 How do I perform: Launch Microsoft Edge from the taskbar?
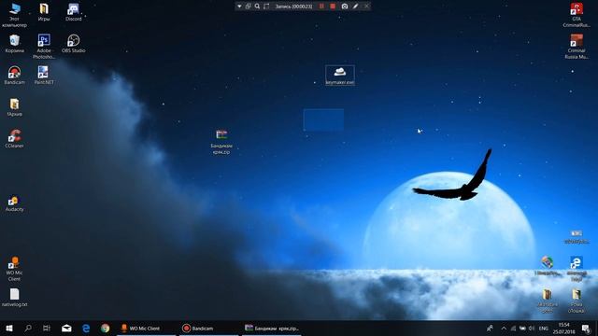tap(86, 328)
